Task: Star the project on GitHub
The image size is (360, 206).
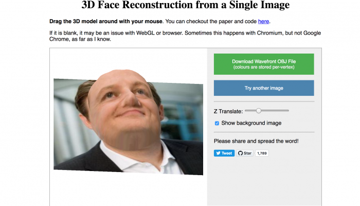Action: click(x=245, y=153)
